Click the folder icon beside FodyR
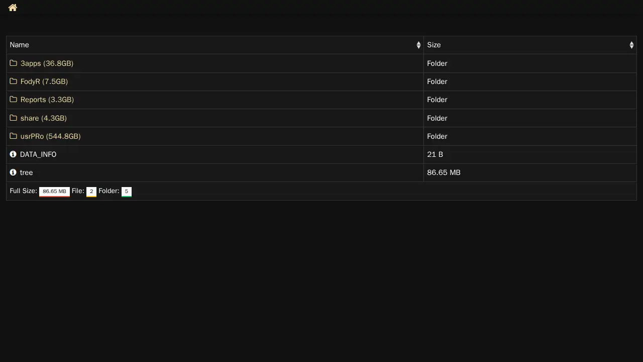 pyautogui.click(x=14, y=81)
